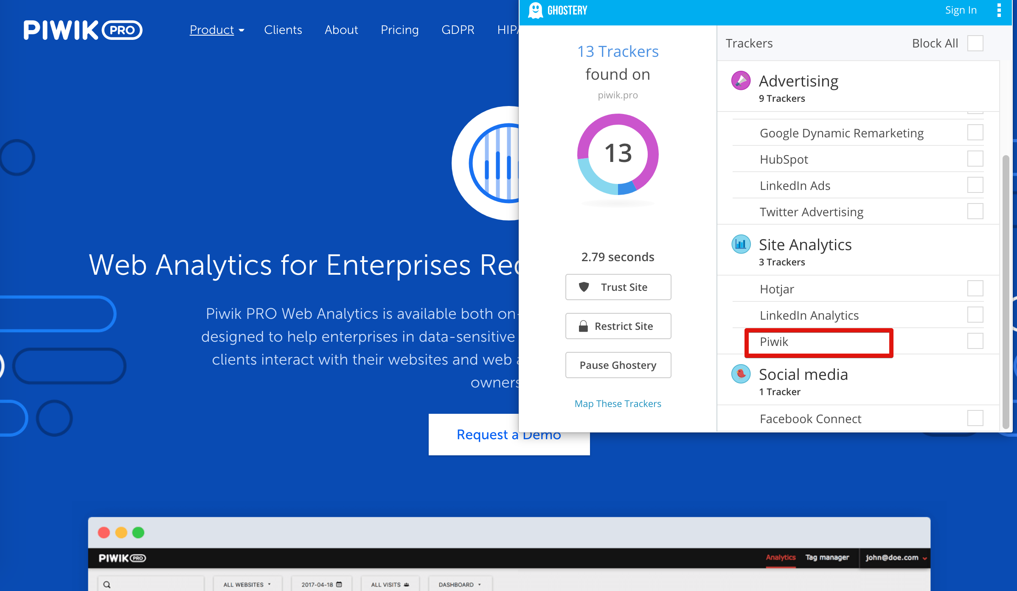Go to the Clients page
The image size is (1017, 591).
point(283,30)
